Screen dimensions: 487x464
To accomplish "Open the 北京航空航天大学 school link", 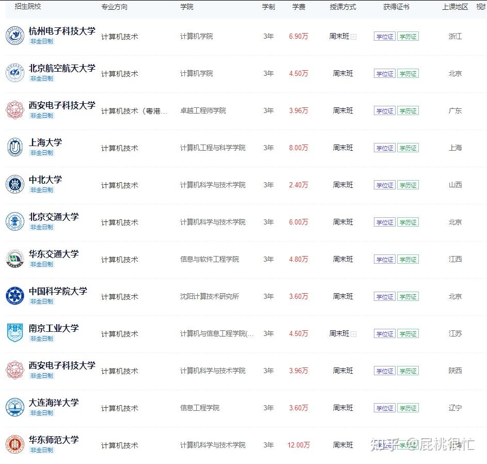I will tap(62, 68).
